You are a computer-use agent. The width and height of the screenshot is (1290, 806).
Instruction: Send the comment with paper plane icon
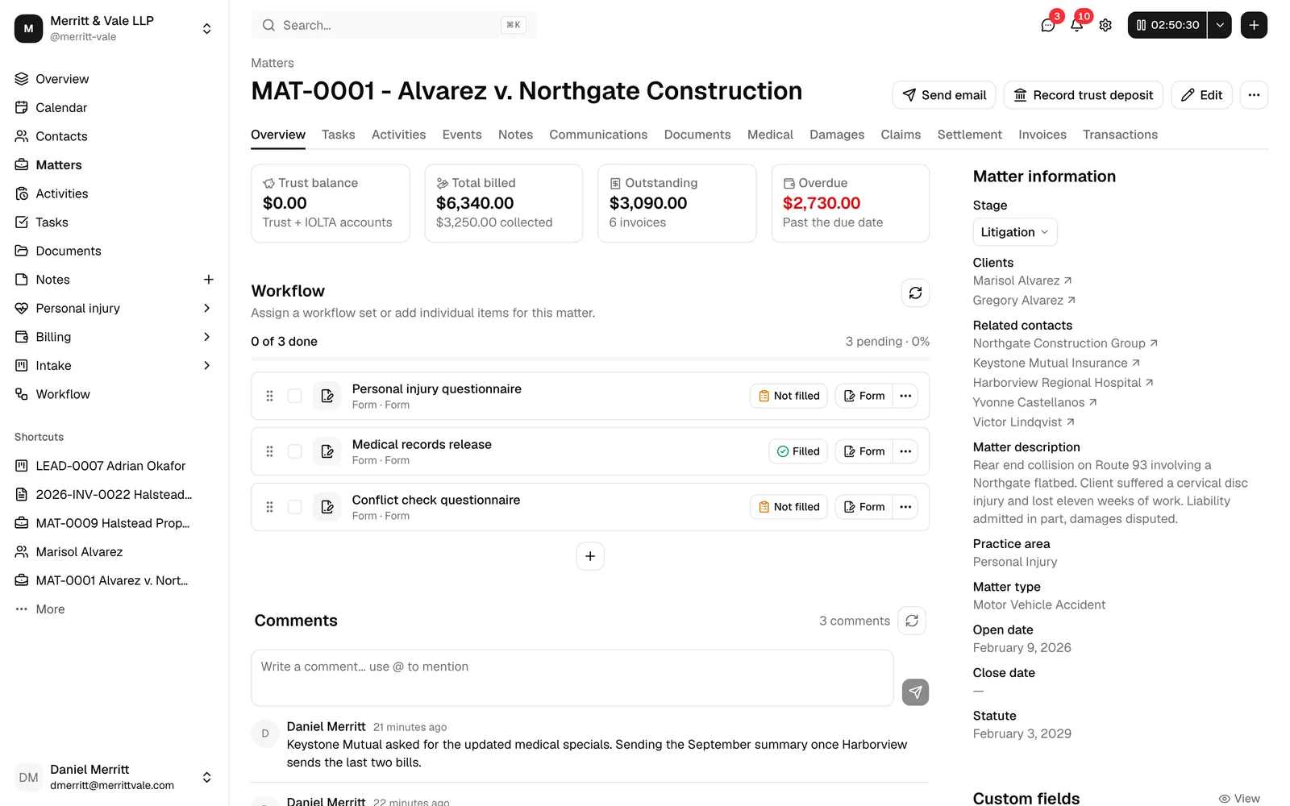click(915, 692)
